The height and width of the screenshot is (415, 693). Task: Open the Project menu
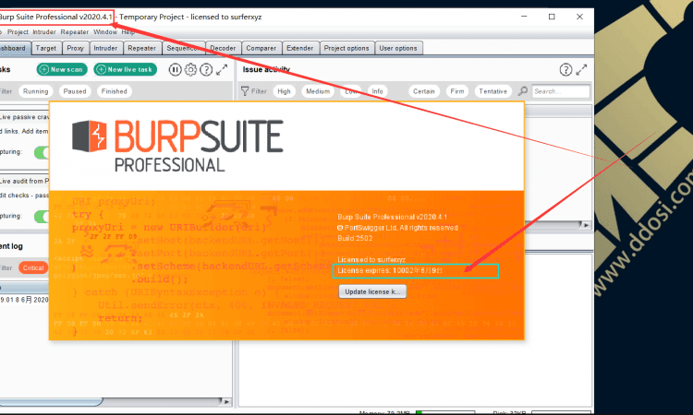(18, 32)
